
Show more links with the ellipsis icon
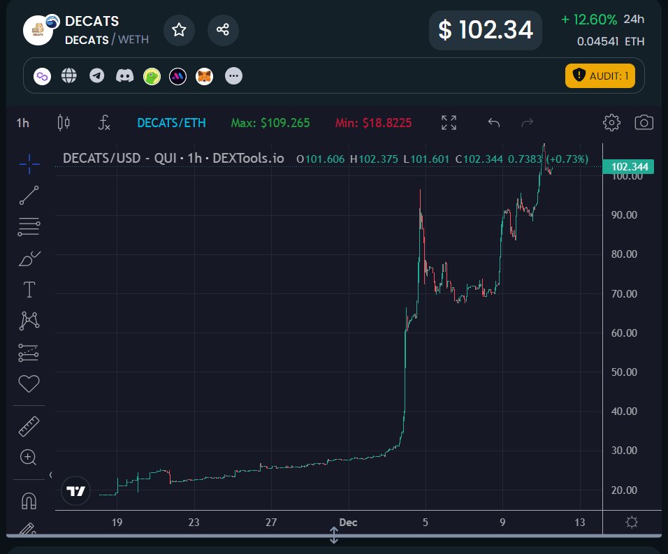(233, 76)
